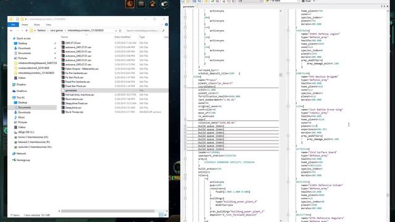This screenshot has height=222, width=395.
Task: Open This PC in navigation pane
Action: (x=20, y=97)
